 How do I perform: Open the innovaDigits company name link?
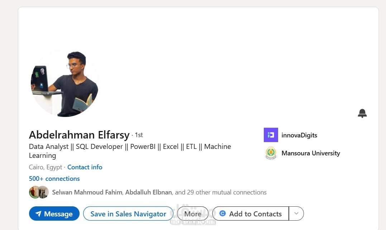(299, 135)
